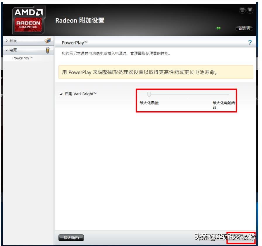Click the 最大化电池寿命 label

coord(224,105)
